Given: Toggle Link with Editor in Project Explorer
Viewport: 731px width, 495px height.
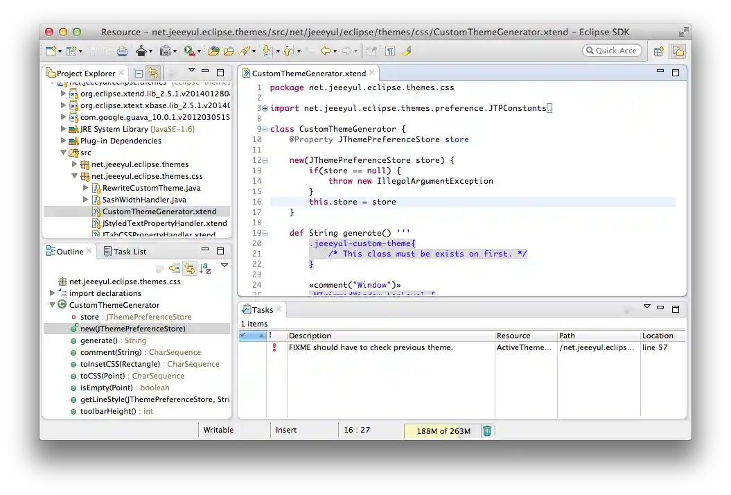Looking at the screenshot, I should tap(154, 72).
